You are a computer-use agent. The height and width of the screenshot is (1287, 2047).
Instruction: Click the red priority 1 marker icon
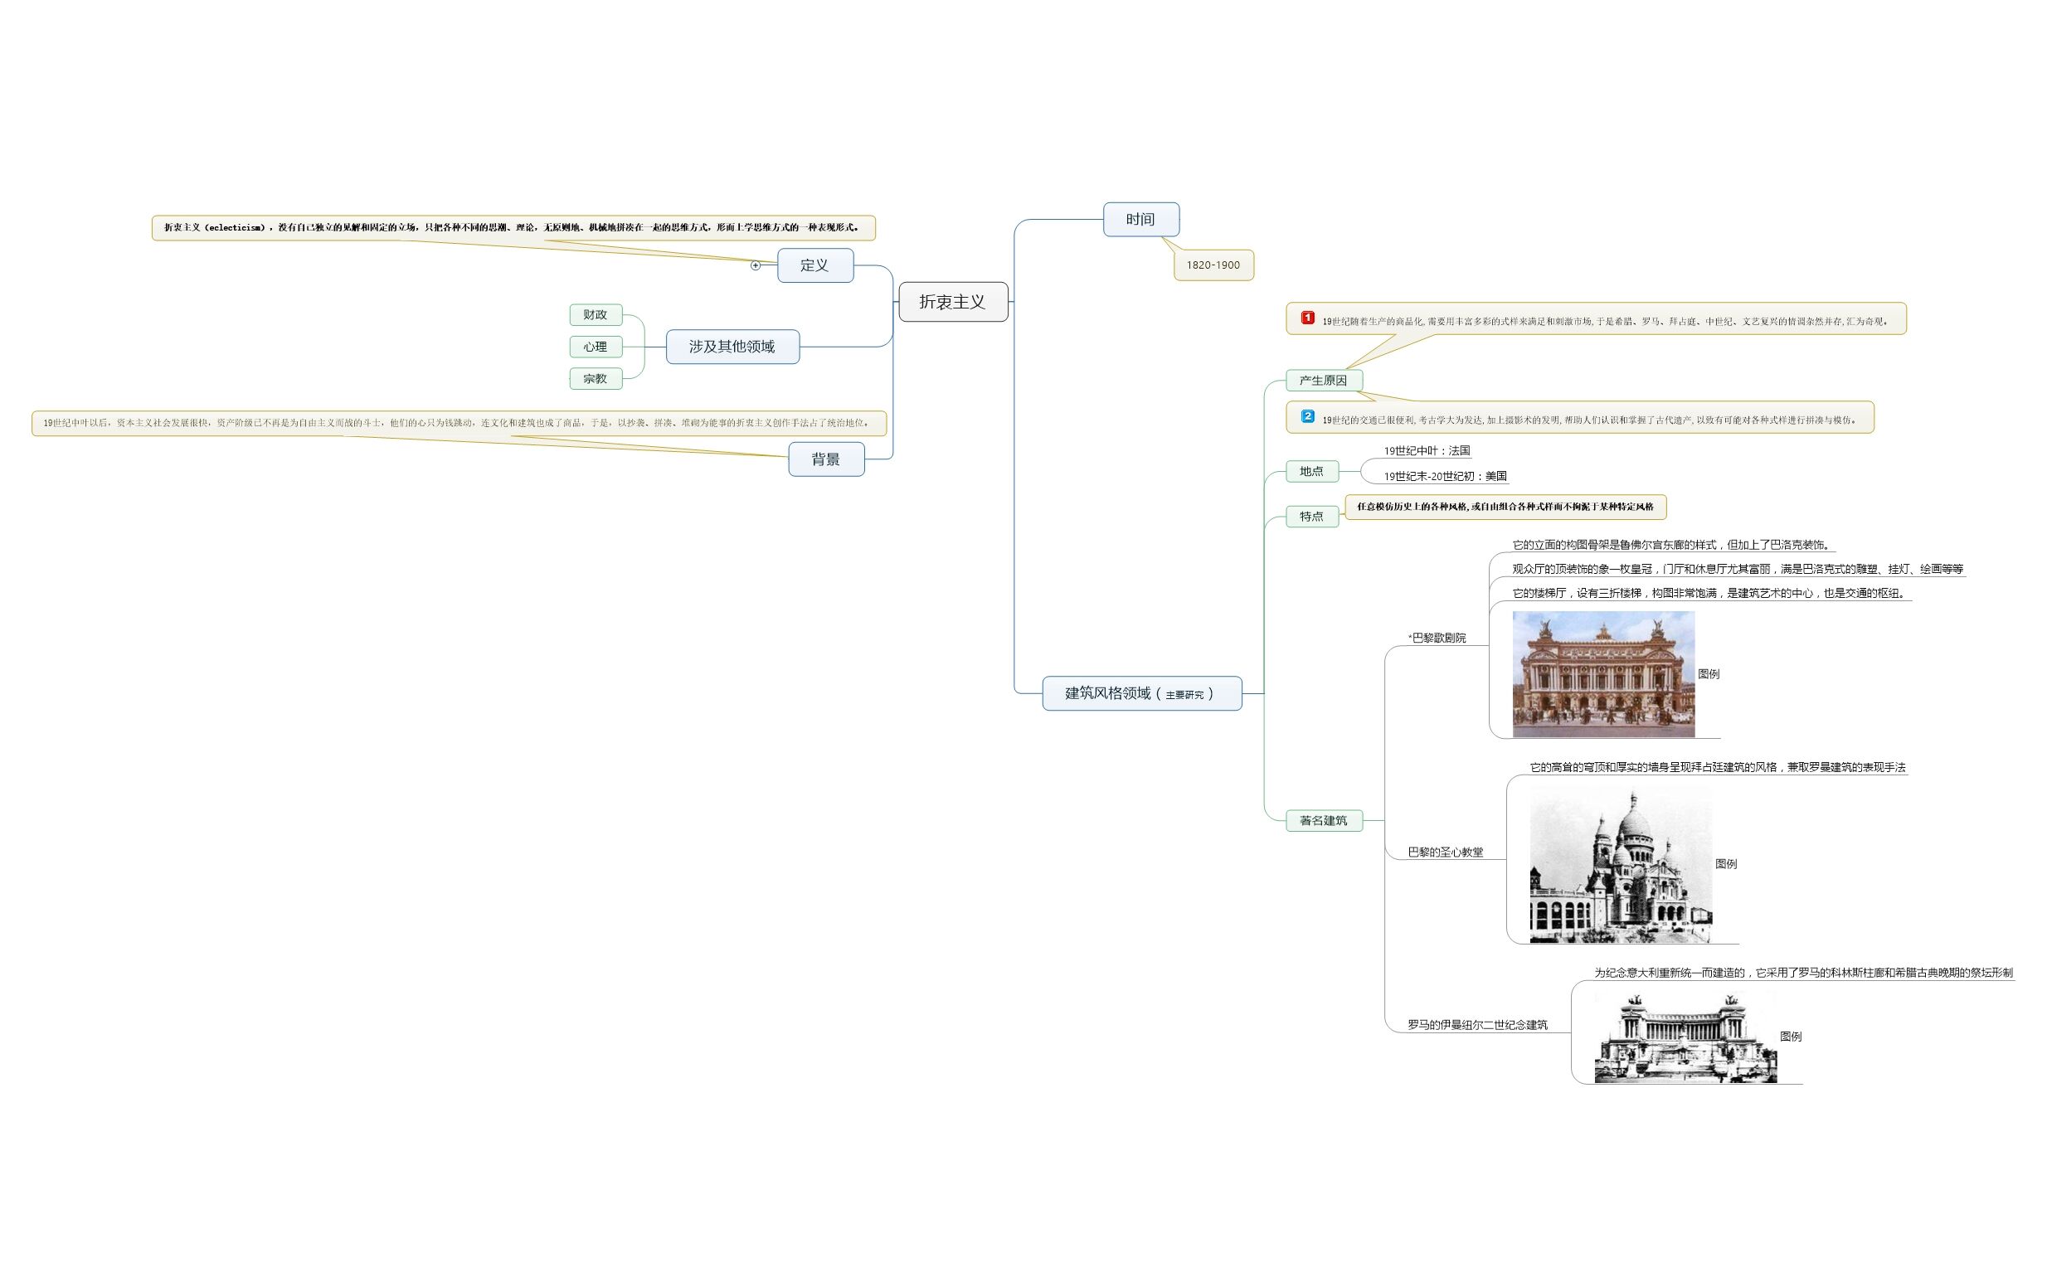point(1307,318)
